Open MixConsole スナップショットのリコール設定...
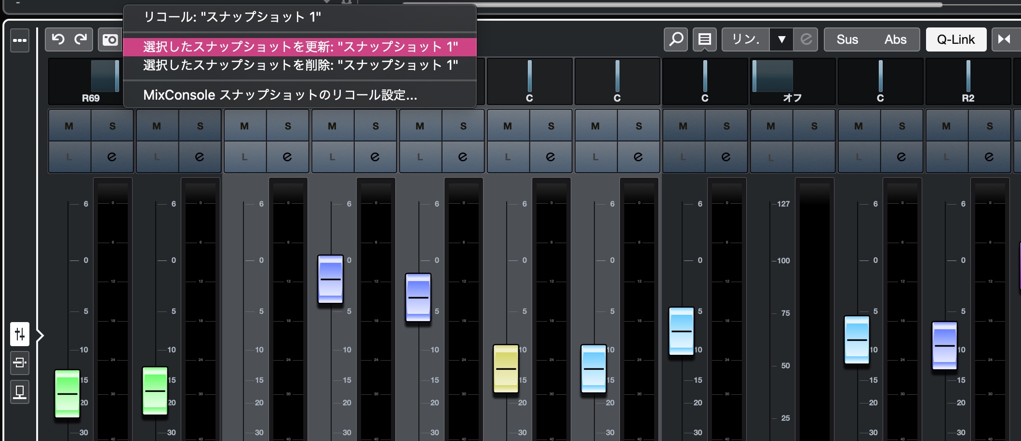The height and width of the screenshot is (441, 1021). tap(300, 95)
